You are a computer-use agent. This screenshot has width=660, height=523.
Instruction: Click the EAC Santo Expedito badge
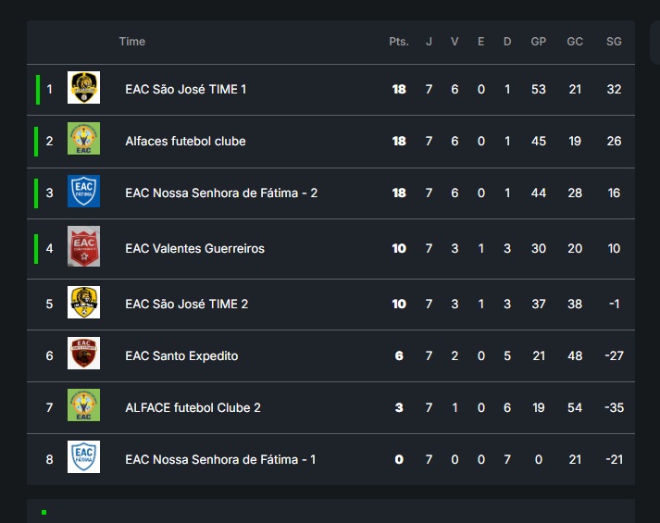[x=83, y=355]
